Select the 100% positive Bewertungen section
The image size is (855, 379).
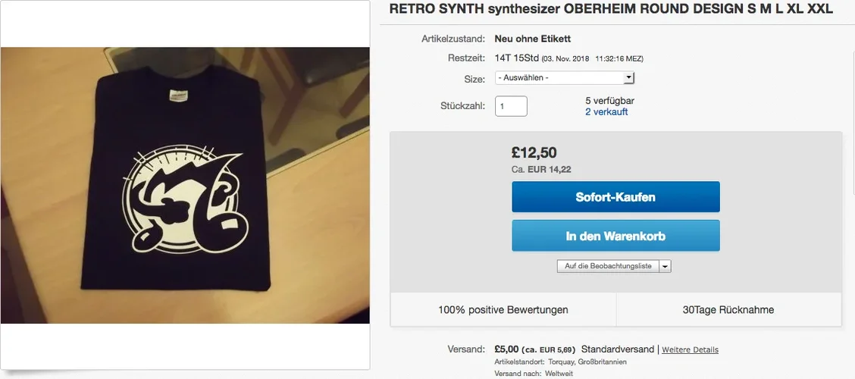click(x=503, y=310)
